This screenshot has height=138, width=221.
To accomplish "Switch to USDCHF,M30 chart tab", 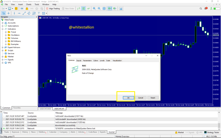I will point(45,109).
